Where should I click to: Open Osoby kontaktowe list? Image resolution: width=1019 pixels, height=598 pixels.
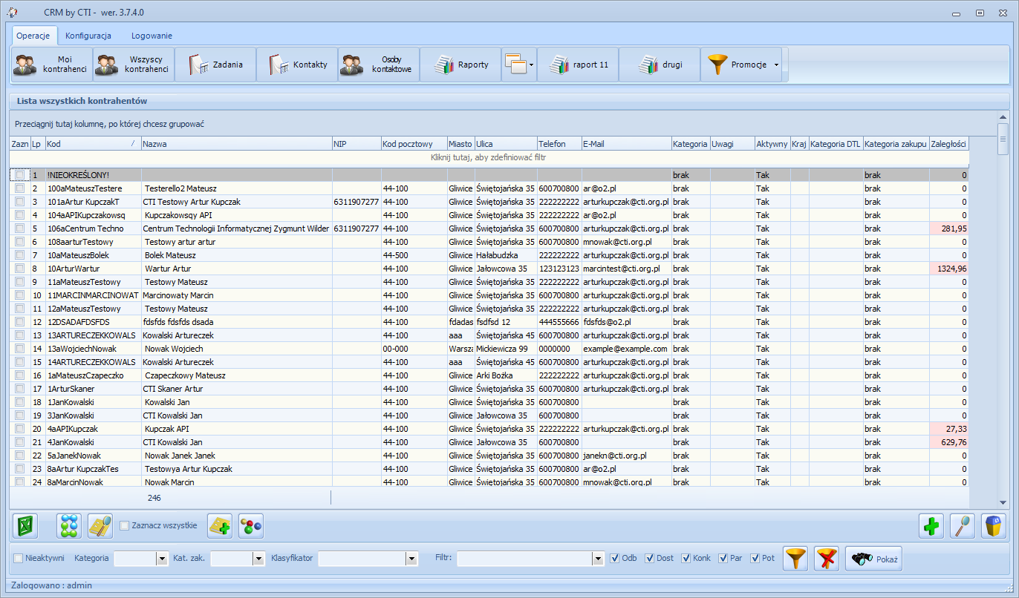pos(379,65)
